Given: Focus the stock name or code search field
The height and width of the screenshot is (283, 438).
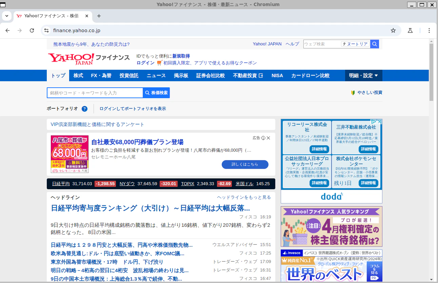Looking at the screenshot, I should 95,93.
